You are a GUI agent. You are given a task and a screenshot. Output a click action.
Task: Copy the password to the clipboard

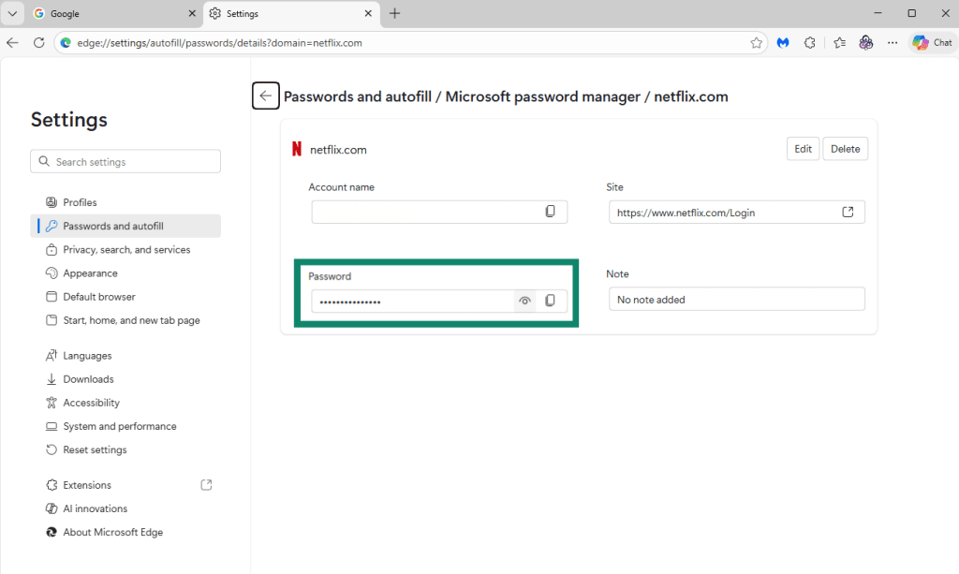(550, 301)
